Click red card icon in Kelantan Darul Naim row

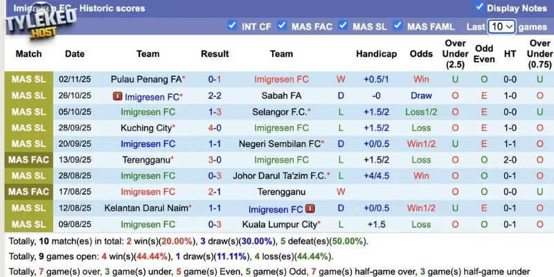click(310, 208)
